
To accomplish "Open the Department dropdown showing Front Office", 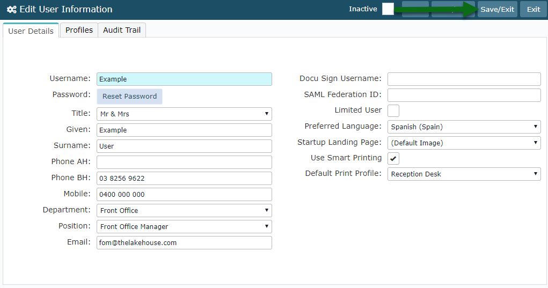I will point(184,210).
